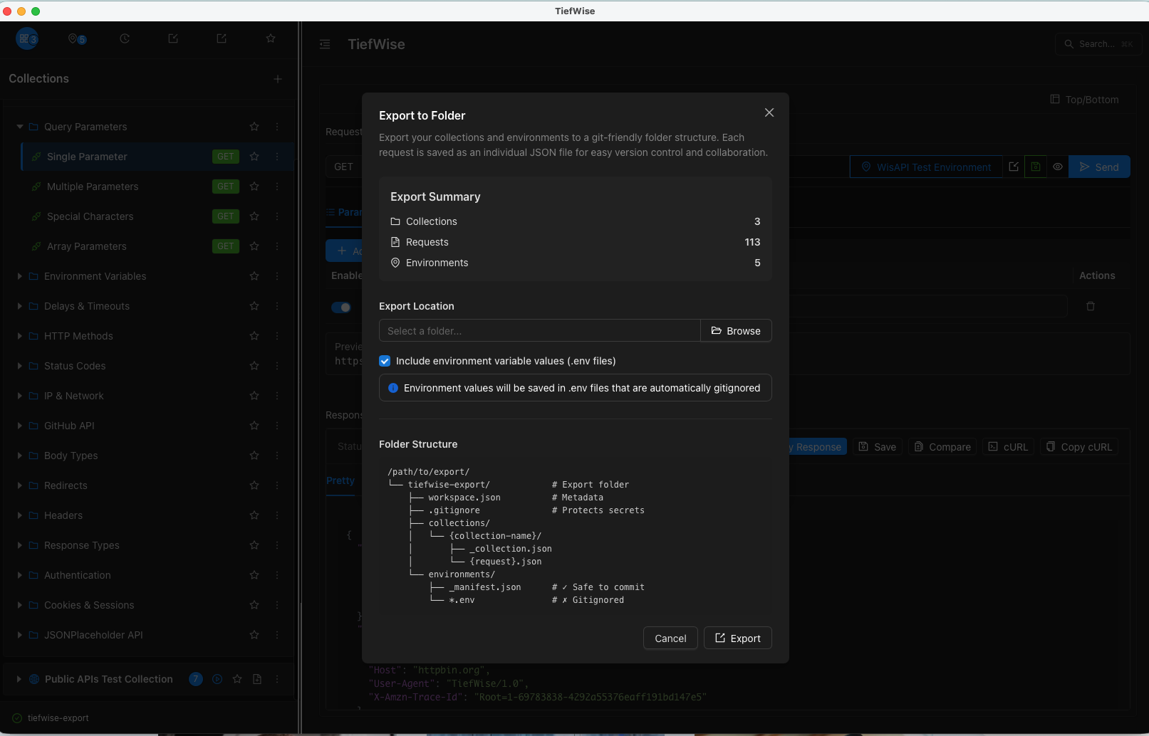The image size is (1149, 736).
Task: Add request file to Public APIs Test Collection
Action: (257, 679)
